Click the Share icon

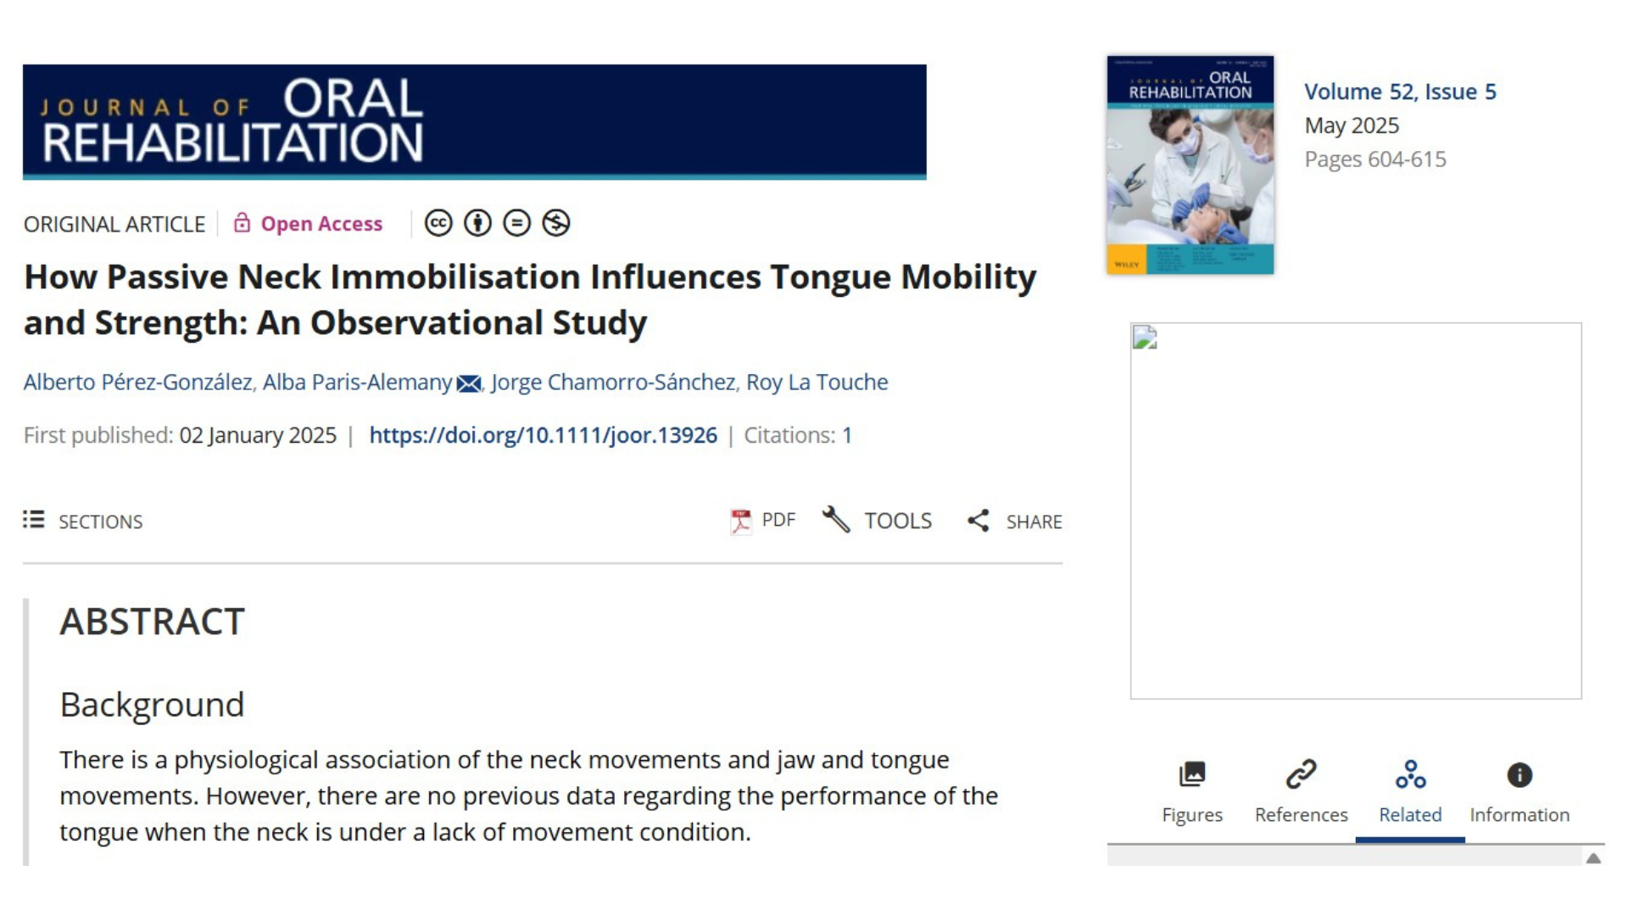click(x=978, y=521)
